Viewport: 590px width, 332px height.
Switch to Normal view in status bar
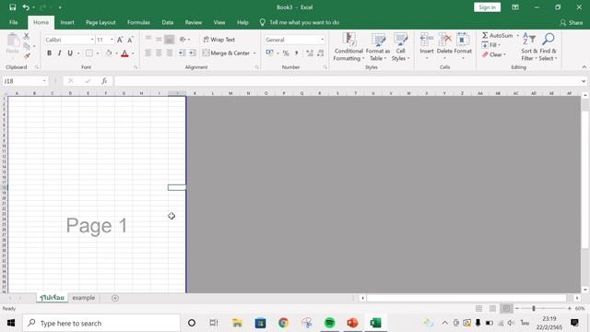(479, 309)
